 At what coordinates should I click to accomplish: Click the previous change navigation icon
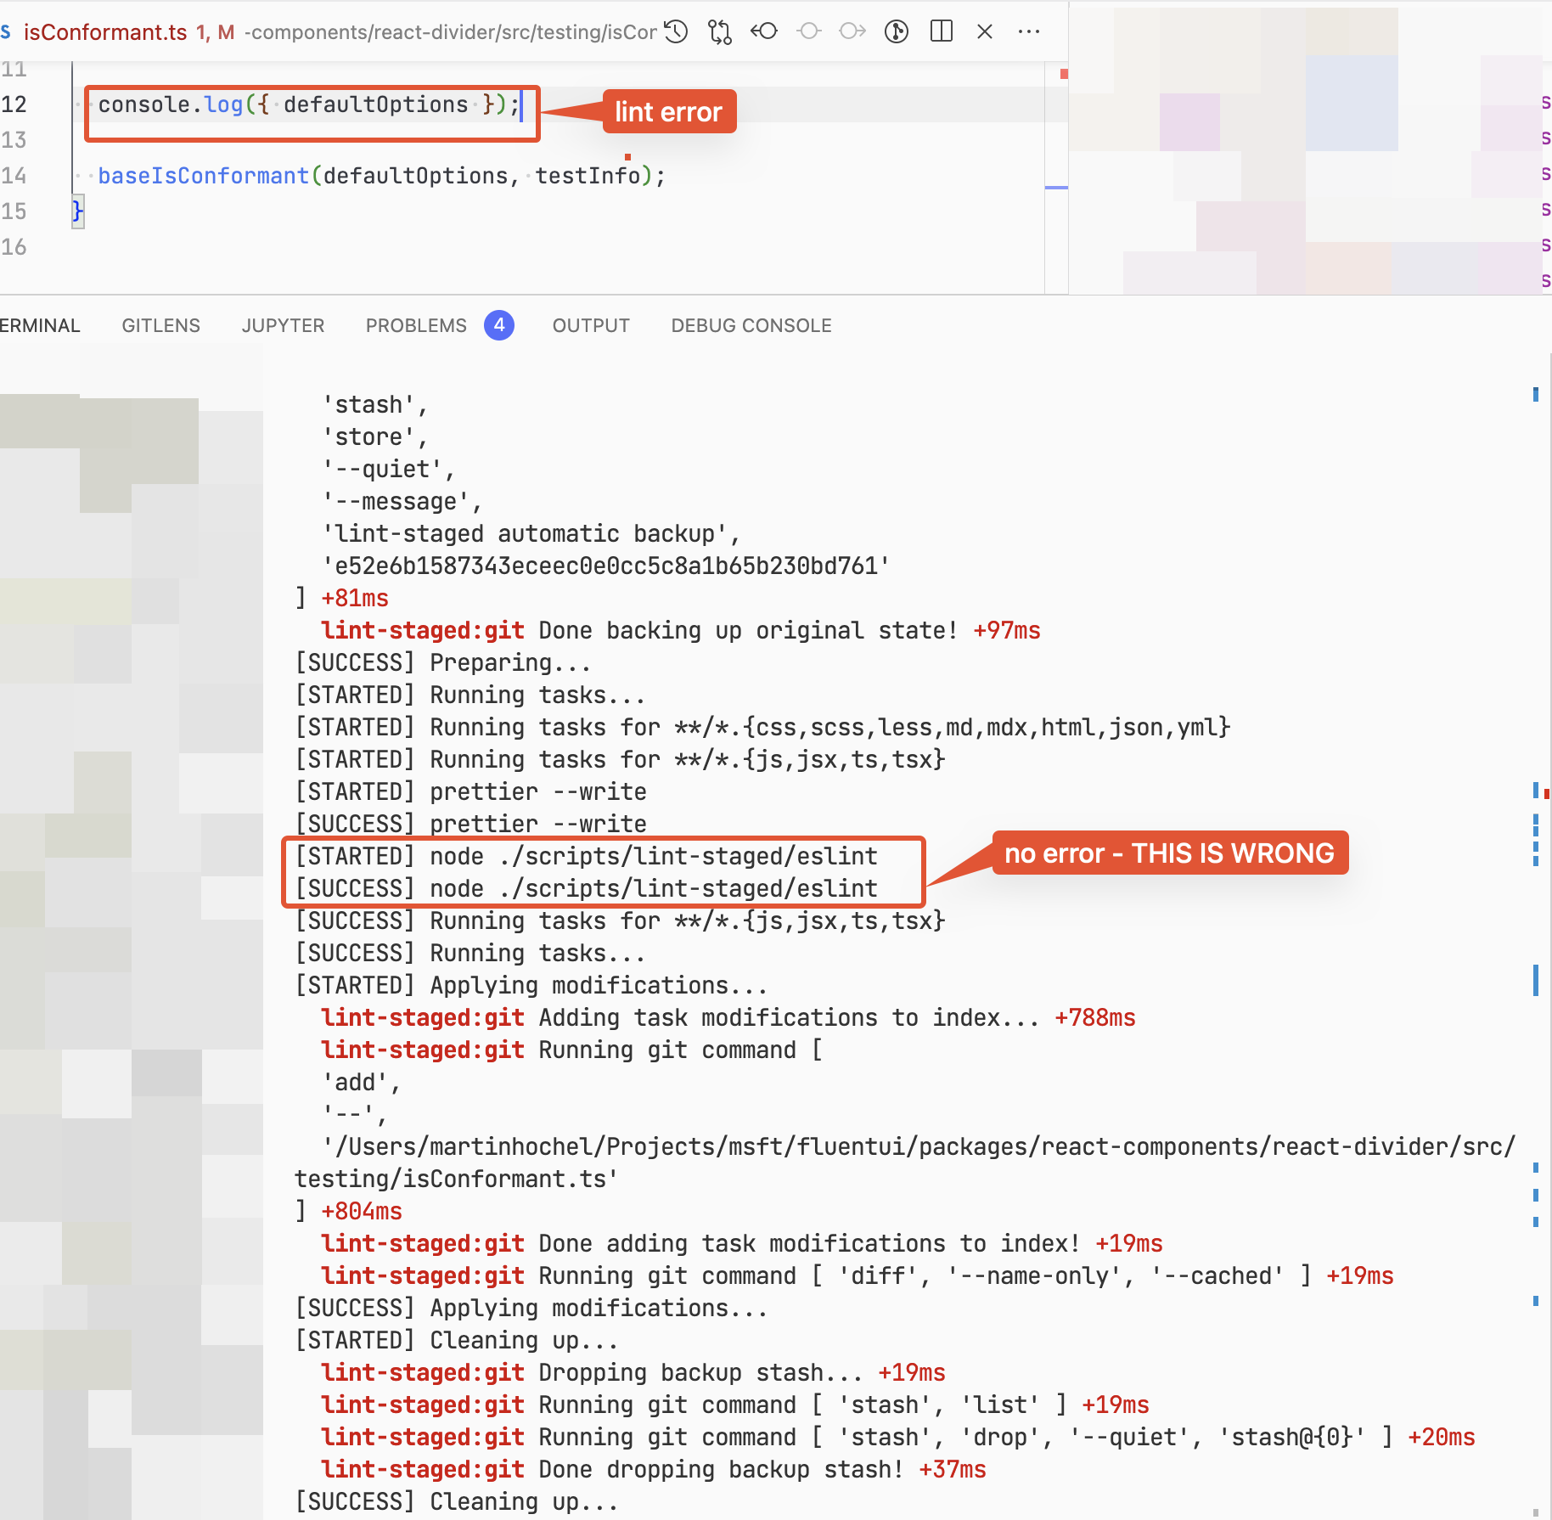point(763,31)
